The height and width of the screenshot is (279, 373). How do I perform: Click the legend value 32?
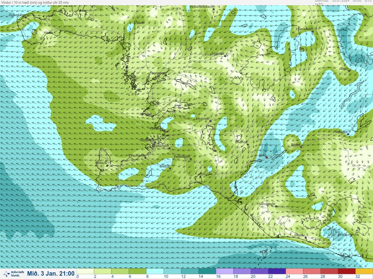coord(358,276)
